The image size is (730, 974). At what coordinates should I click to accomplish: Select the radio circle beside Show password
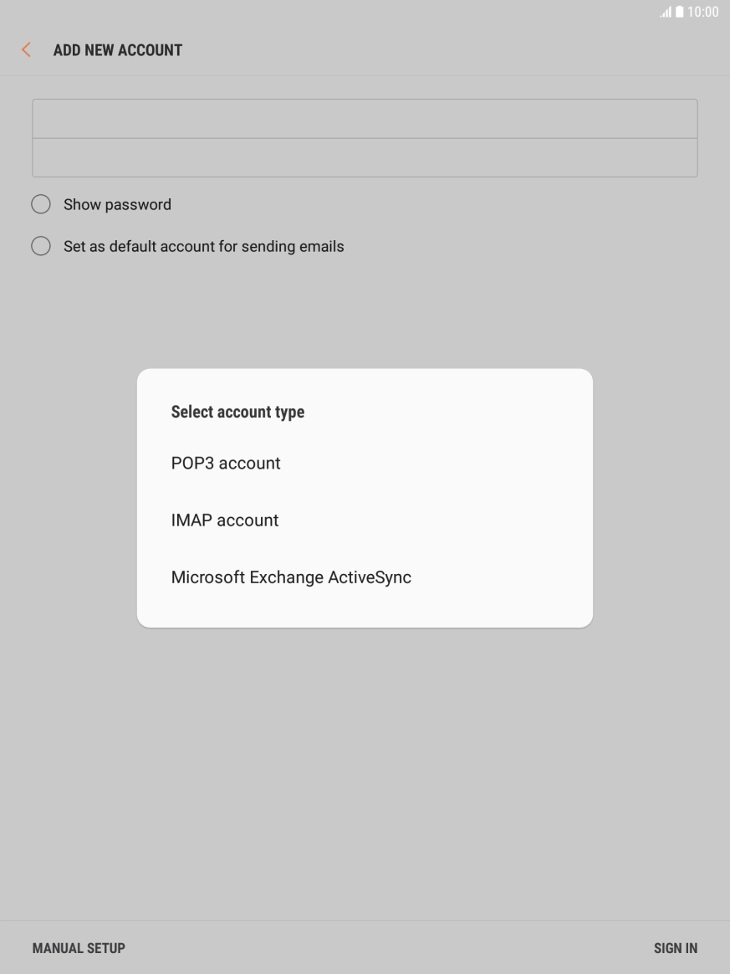coord(41,203)
